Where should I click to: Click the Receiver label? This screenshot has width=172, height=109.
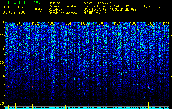coord(56,10)
